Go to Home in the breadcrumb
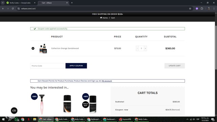 coord(105,18)
